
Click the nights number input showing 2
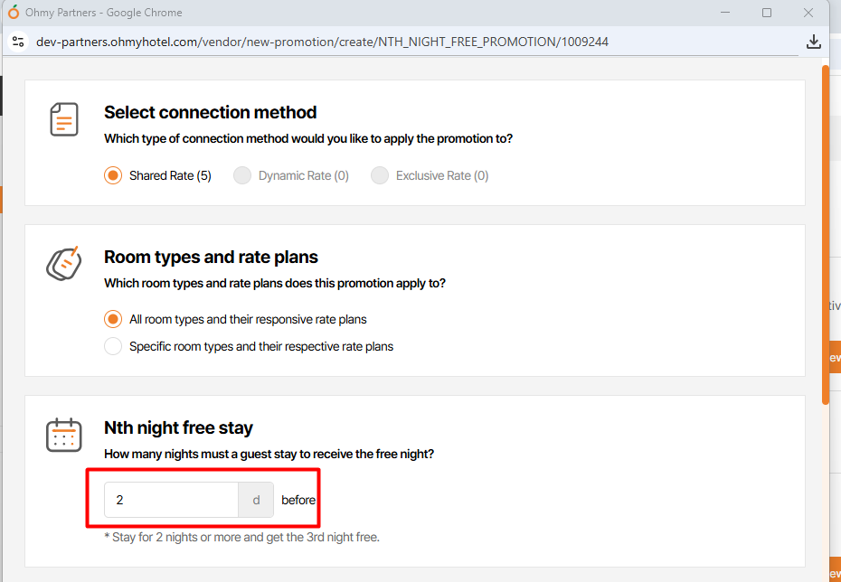coord(171,500)
